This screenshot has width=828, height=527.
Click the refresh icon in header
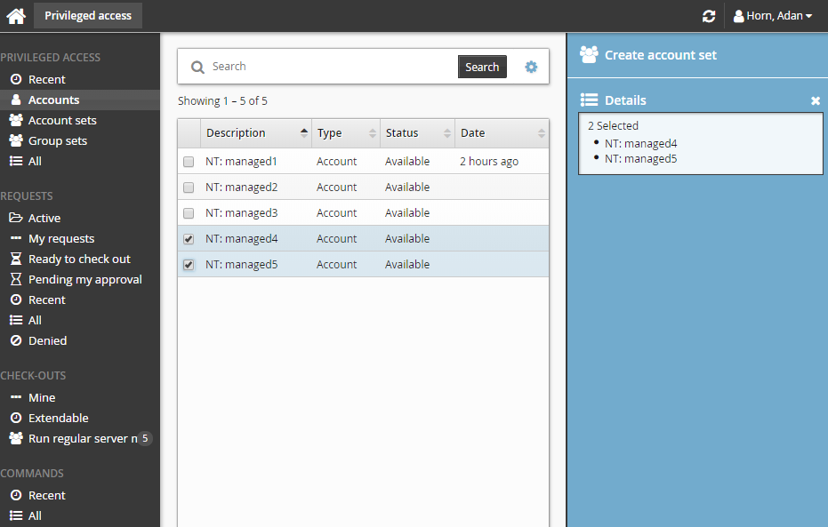click(708, 16)
